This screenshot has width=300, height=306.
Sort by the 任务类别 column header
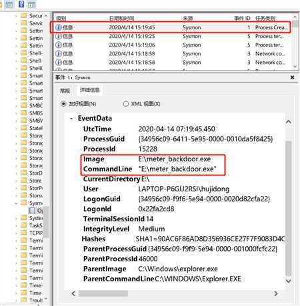point(265,18)
